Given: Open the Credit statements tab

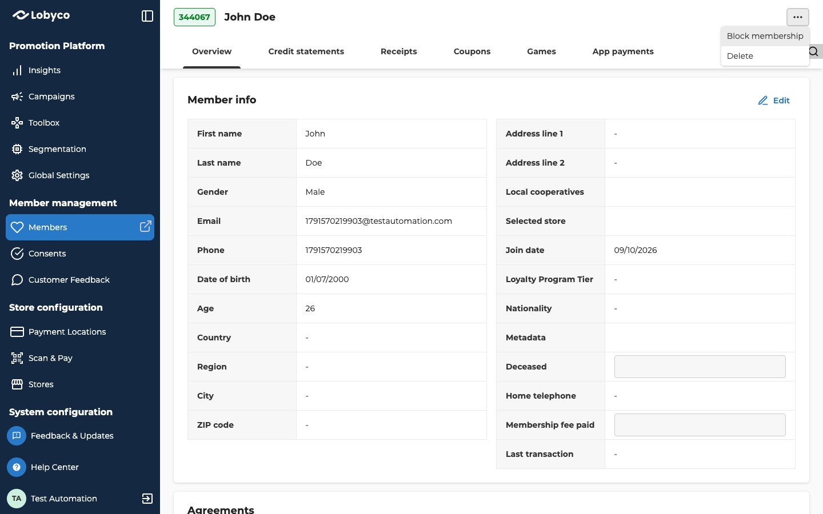Looking at the screenshot, I should coord(306,51).
